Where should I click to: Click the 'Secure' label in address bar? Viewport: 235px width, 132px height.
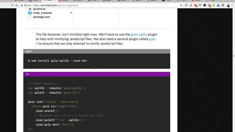coord(28,5)
